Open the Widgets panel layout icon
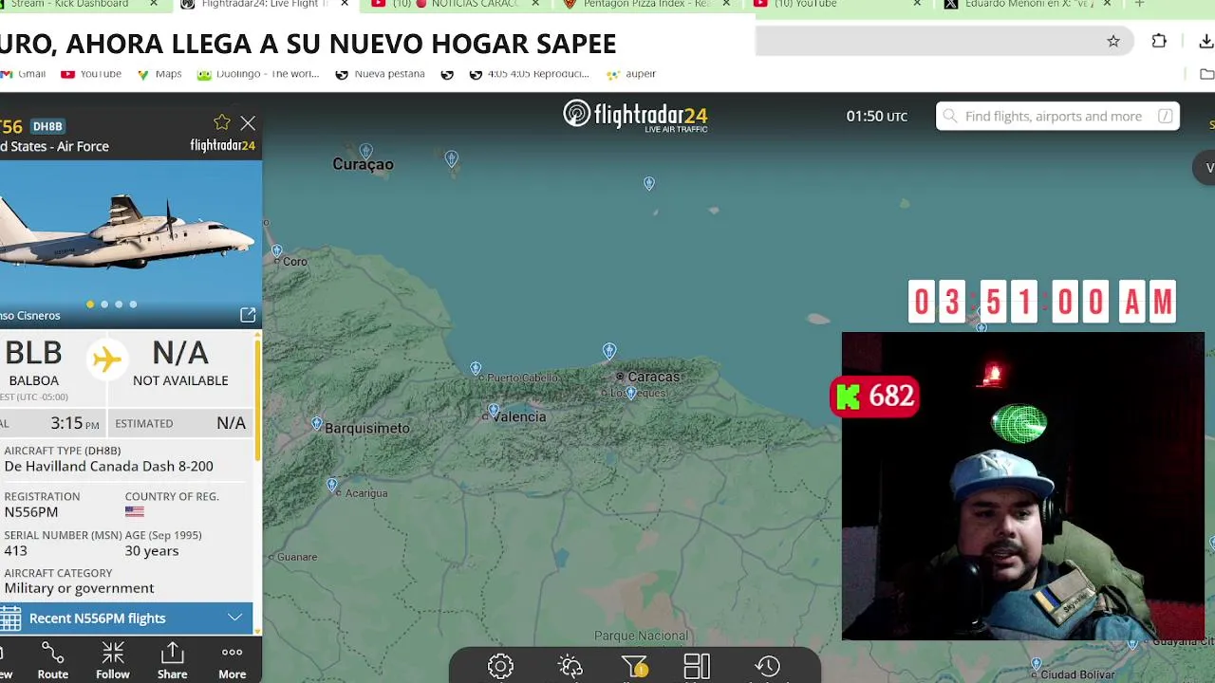Screen dimensions: 1215x683 tap(697, 666)
